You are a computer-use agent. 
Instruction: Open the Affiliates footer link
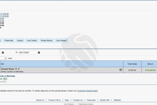117,100
